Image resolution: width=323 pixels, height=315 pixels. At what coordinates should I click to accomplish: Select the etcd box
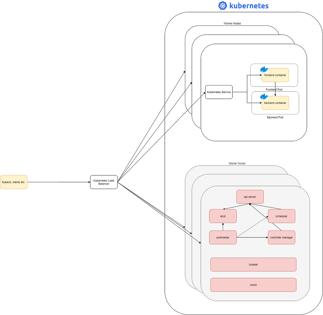click(223, 216)
